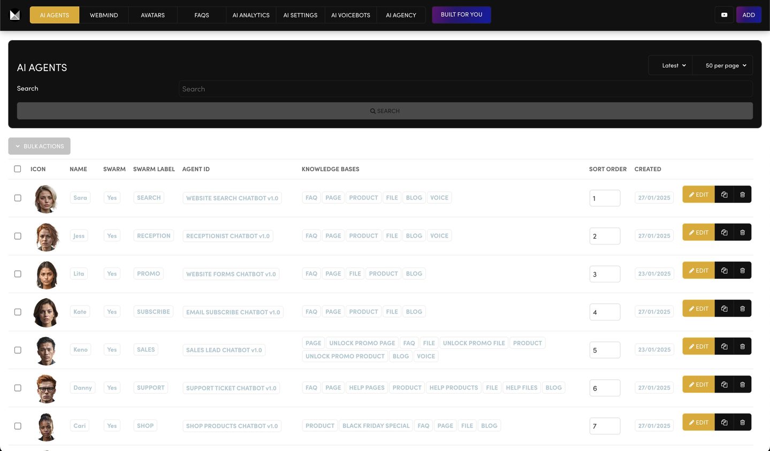770x451 pixels.
Task: Click the wide Search button
Action: 385,111
